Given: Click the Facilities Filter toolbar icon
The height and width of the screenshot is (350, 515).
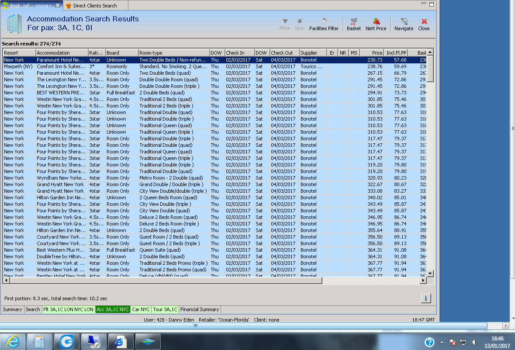Looking at the screenshot, I should coord(324,24).
